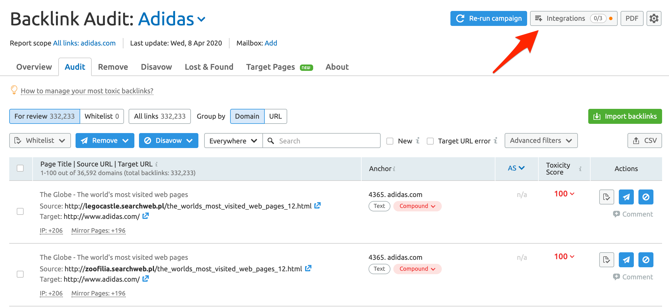The height and width of the screenshot is (307, 669).
Task: Open the Lost & Found tab
Action: point(209,67)
